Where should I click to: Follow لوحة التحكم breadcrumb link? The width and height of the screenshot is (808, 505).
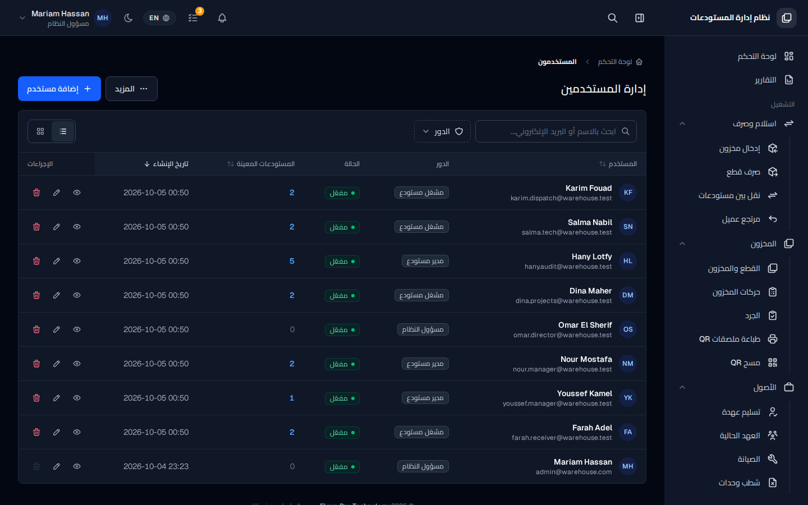(x=620, y=62)
